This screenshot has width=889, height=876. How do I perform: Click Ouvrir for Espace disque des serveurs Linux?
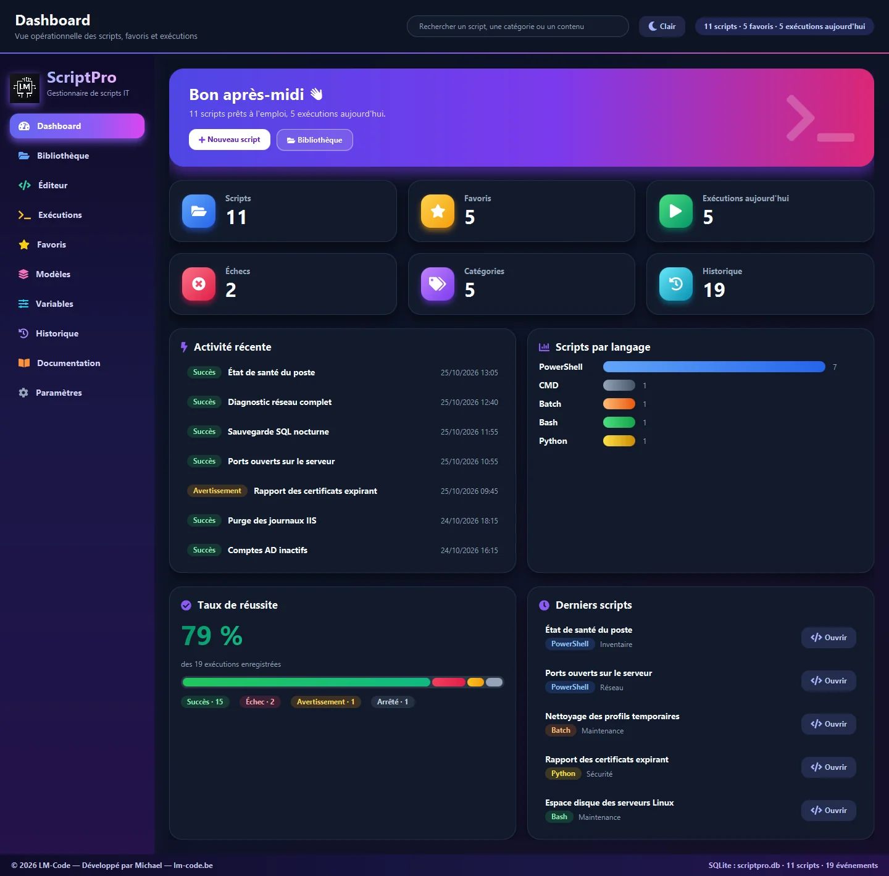(828, 811)
